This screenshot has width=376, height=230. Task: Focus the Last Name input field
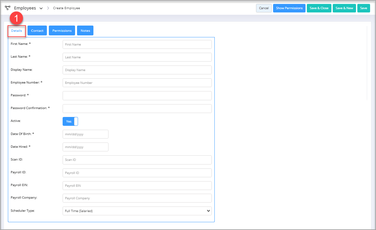(137, 57)
